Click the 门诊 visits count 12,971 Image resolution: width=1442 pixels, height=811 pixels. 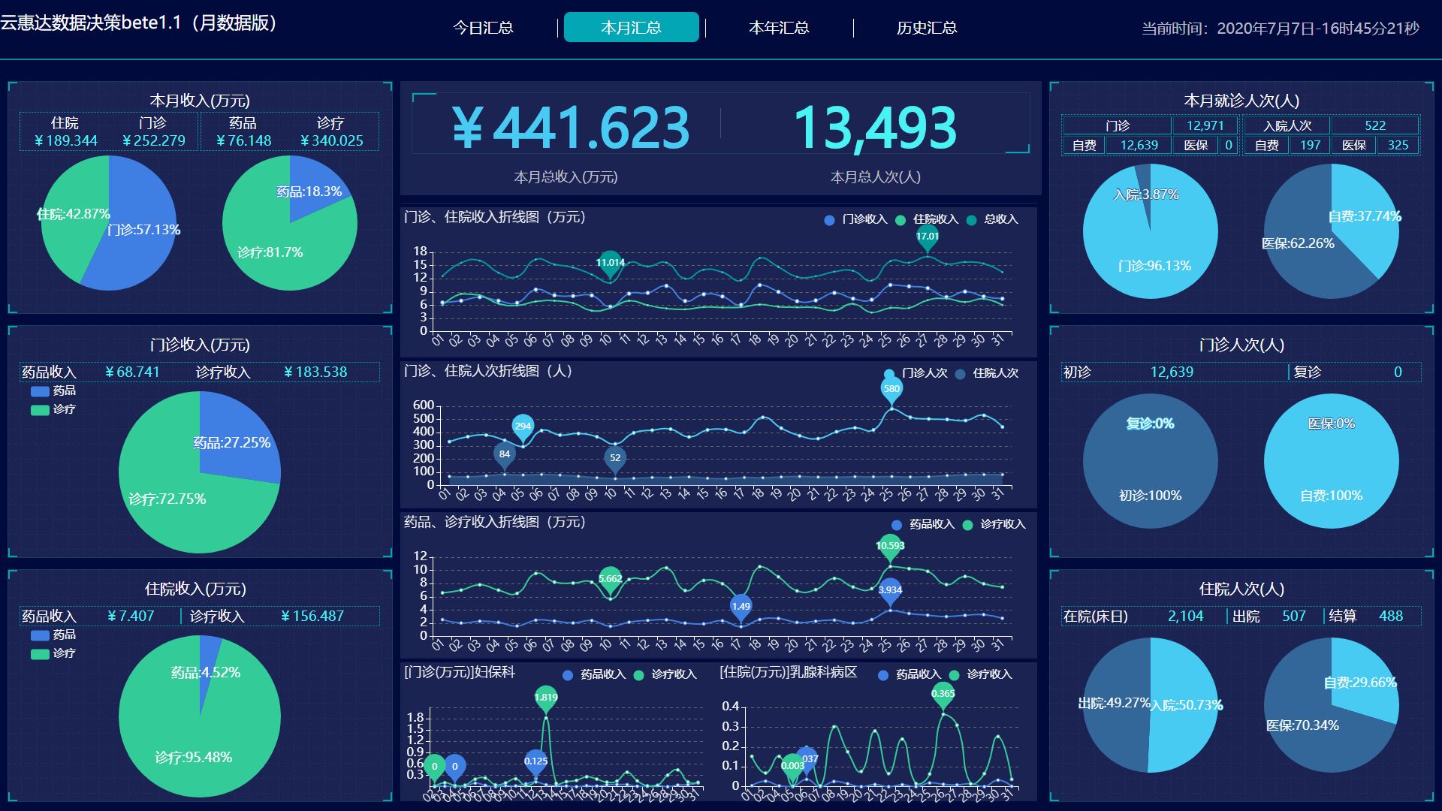click(1205, 125)
